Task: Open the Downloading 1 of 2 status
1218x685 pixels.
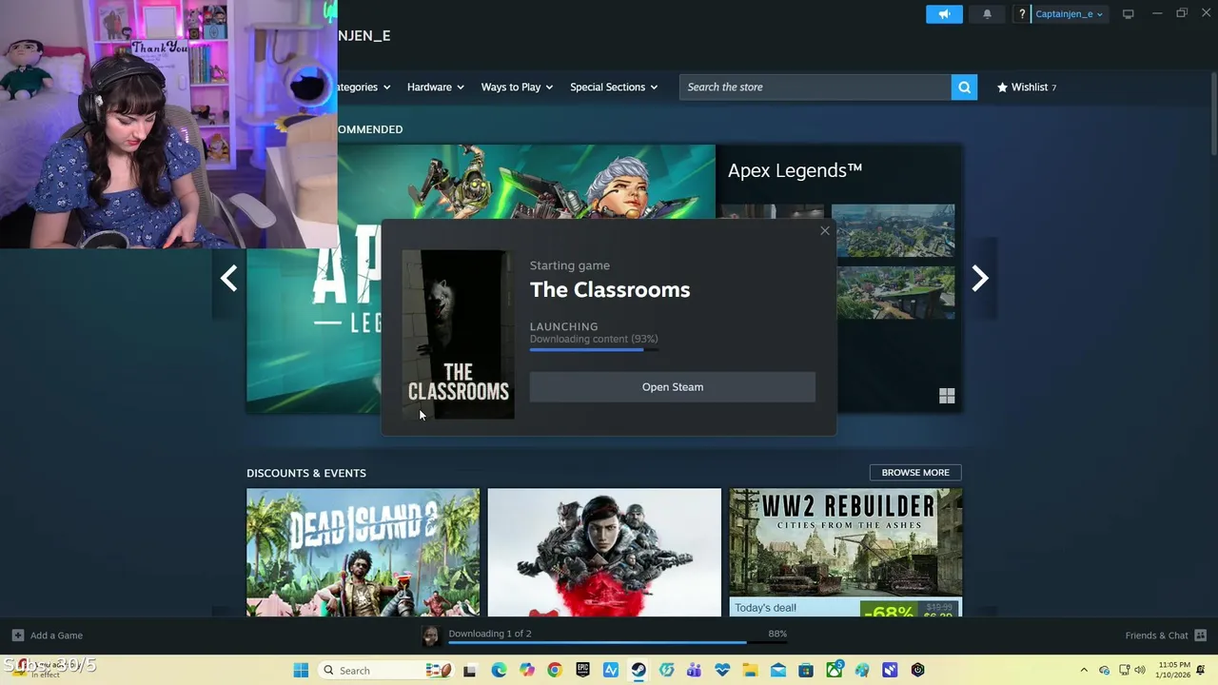Action: (490, 634)
